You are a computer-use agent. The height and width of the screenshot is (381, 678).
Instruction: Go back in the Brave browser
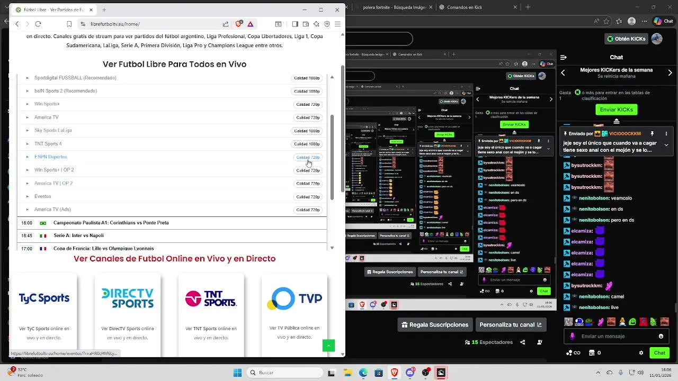pyautogui.click(x=17, y=24)
